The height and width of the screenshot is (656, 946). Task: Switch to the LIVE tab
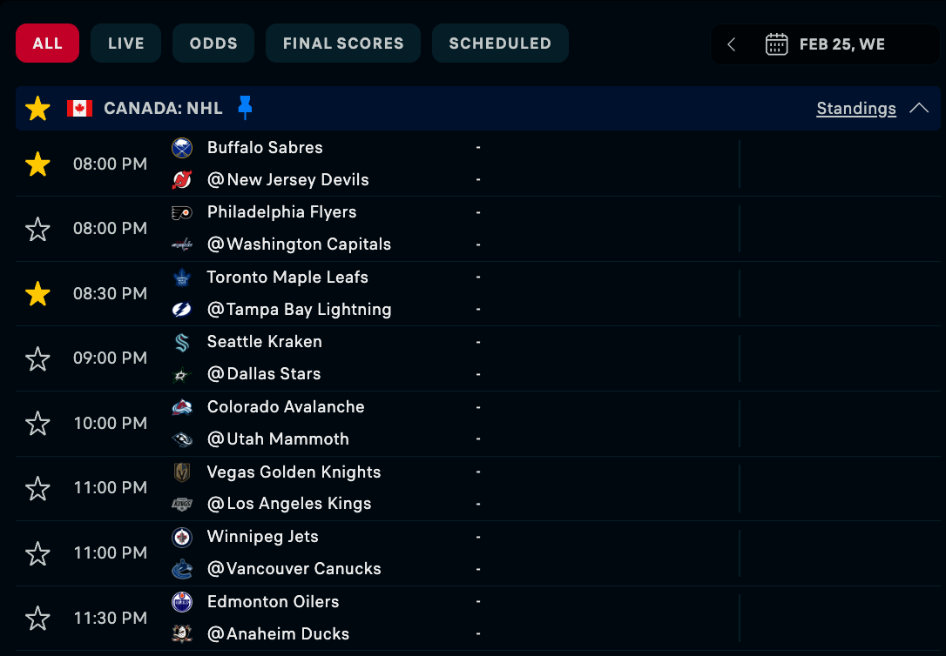point(126,44)
